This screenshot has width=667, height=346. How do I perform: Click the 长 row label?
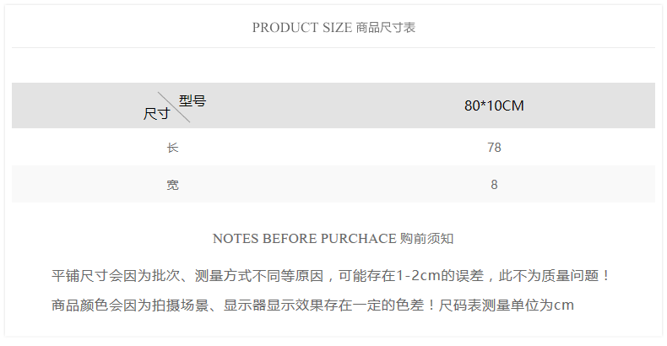tap(173, 148)
